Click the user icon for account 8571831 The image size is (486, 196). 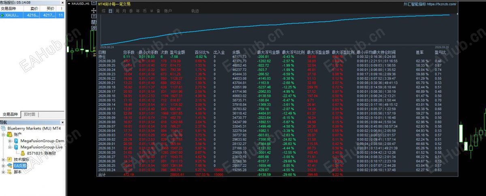[23, 153]
